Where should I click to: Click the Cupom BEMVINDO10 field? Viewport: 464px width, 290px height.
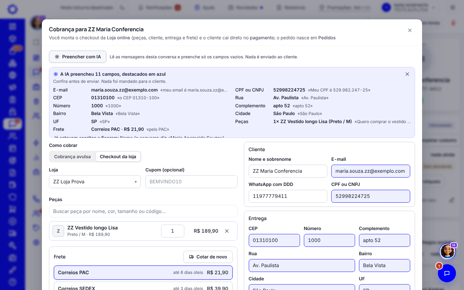pyautogui.click(x=191, y=182)
